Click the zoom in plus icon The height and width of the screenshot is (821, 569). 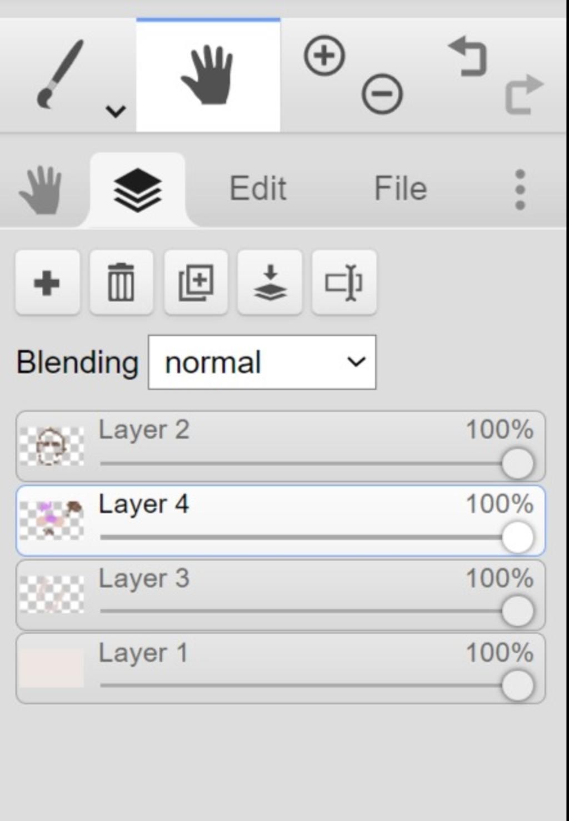(x=325, y=56)
